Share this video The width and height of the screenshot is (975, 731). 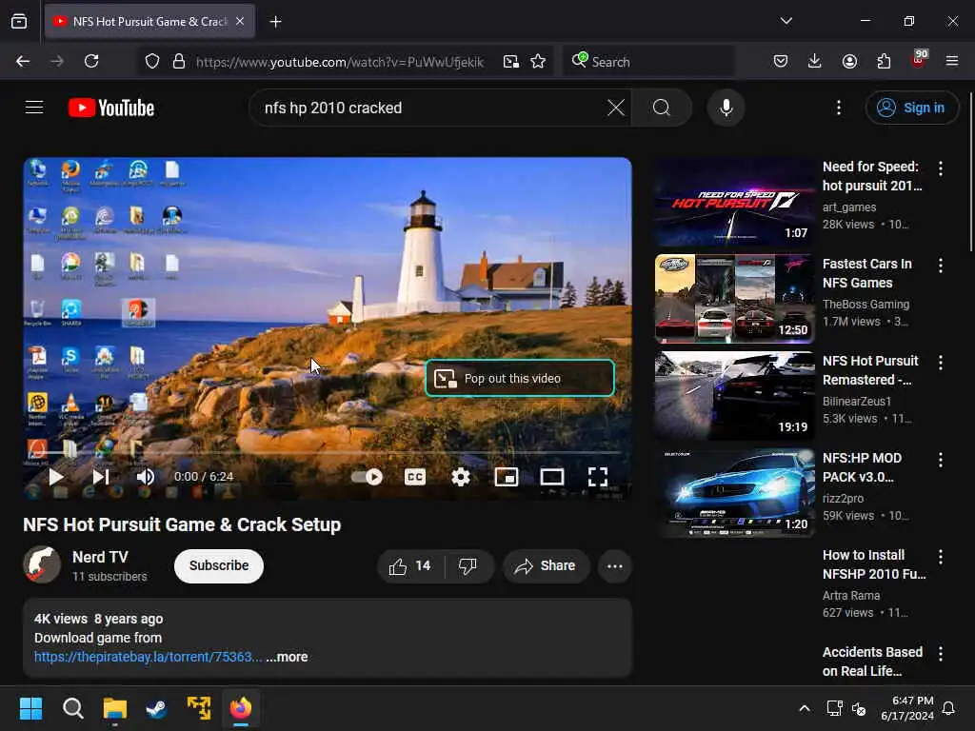click(546, 565)
